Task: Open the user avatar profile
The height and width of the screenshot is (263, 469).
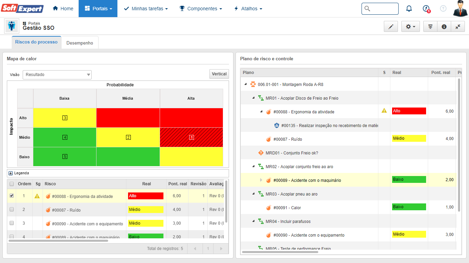Action: click(460, 9)
